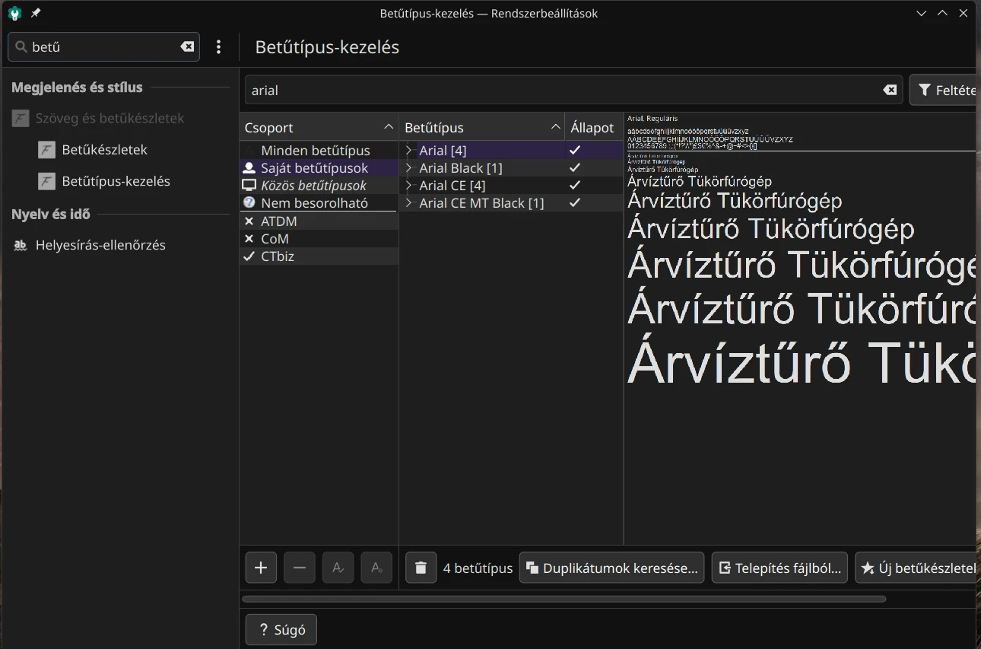Select the Közös betűtípusok group
The width and height of the screenshot is (981, 649).
[319, 185]
